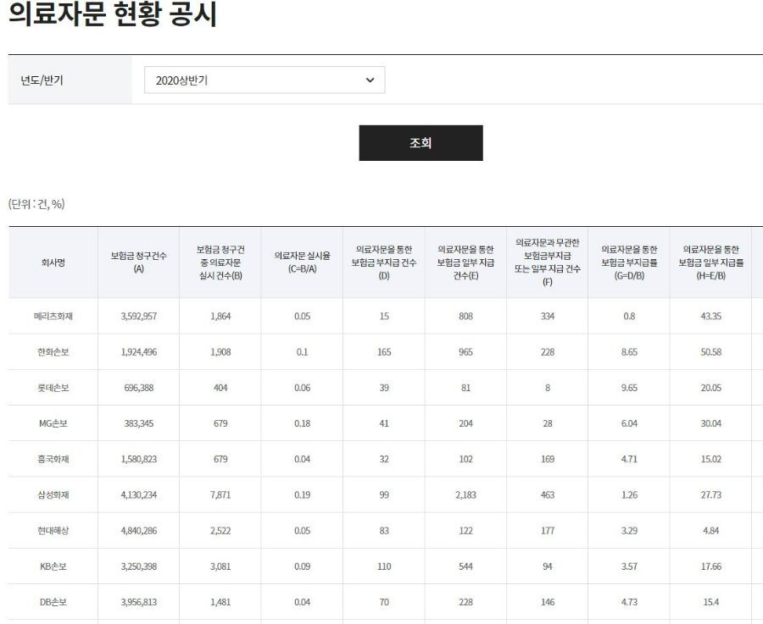
Task: Click the value 3,250,398 in KB손보 row
Action: click(139, 566)
